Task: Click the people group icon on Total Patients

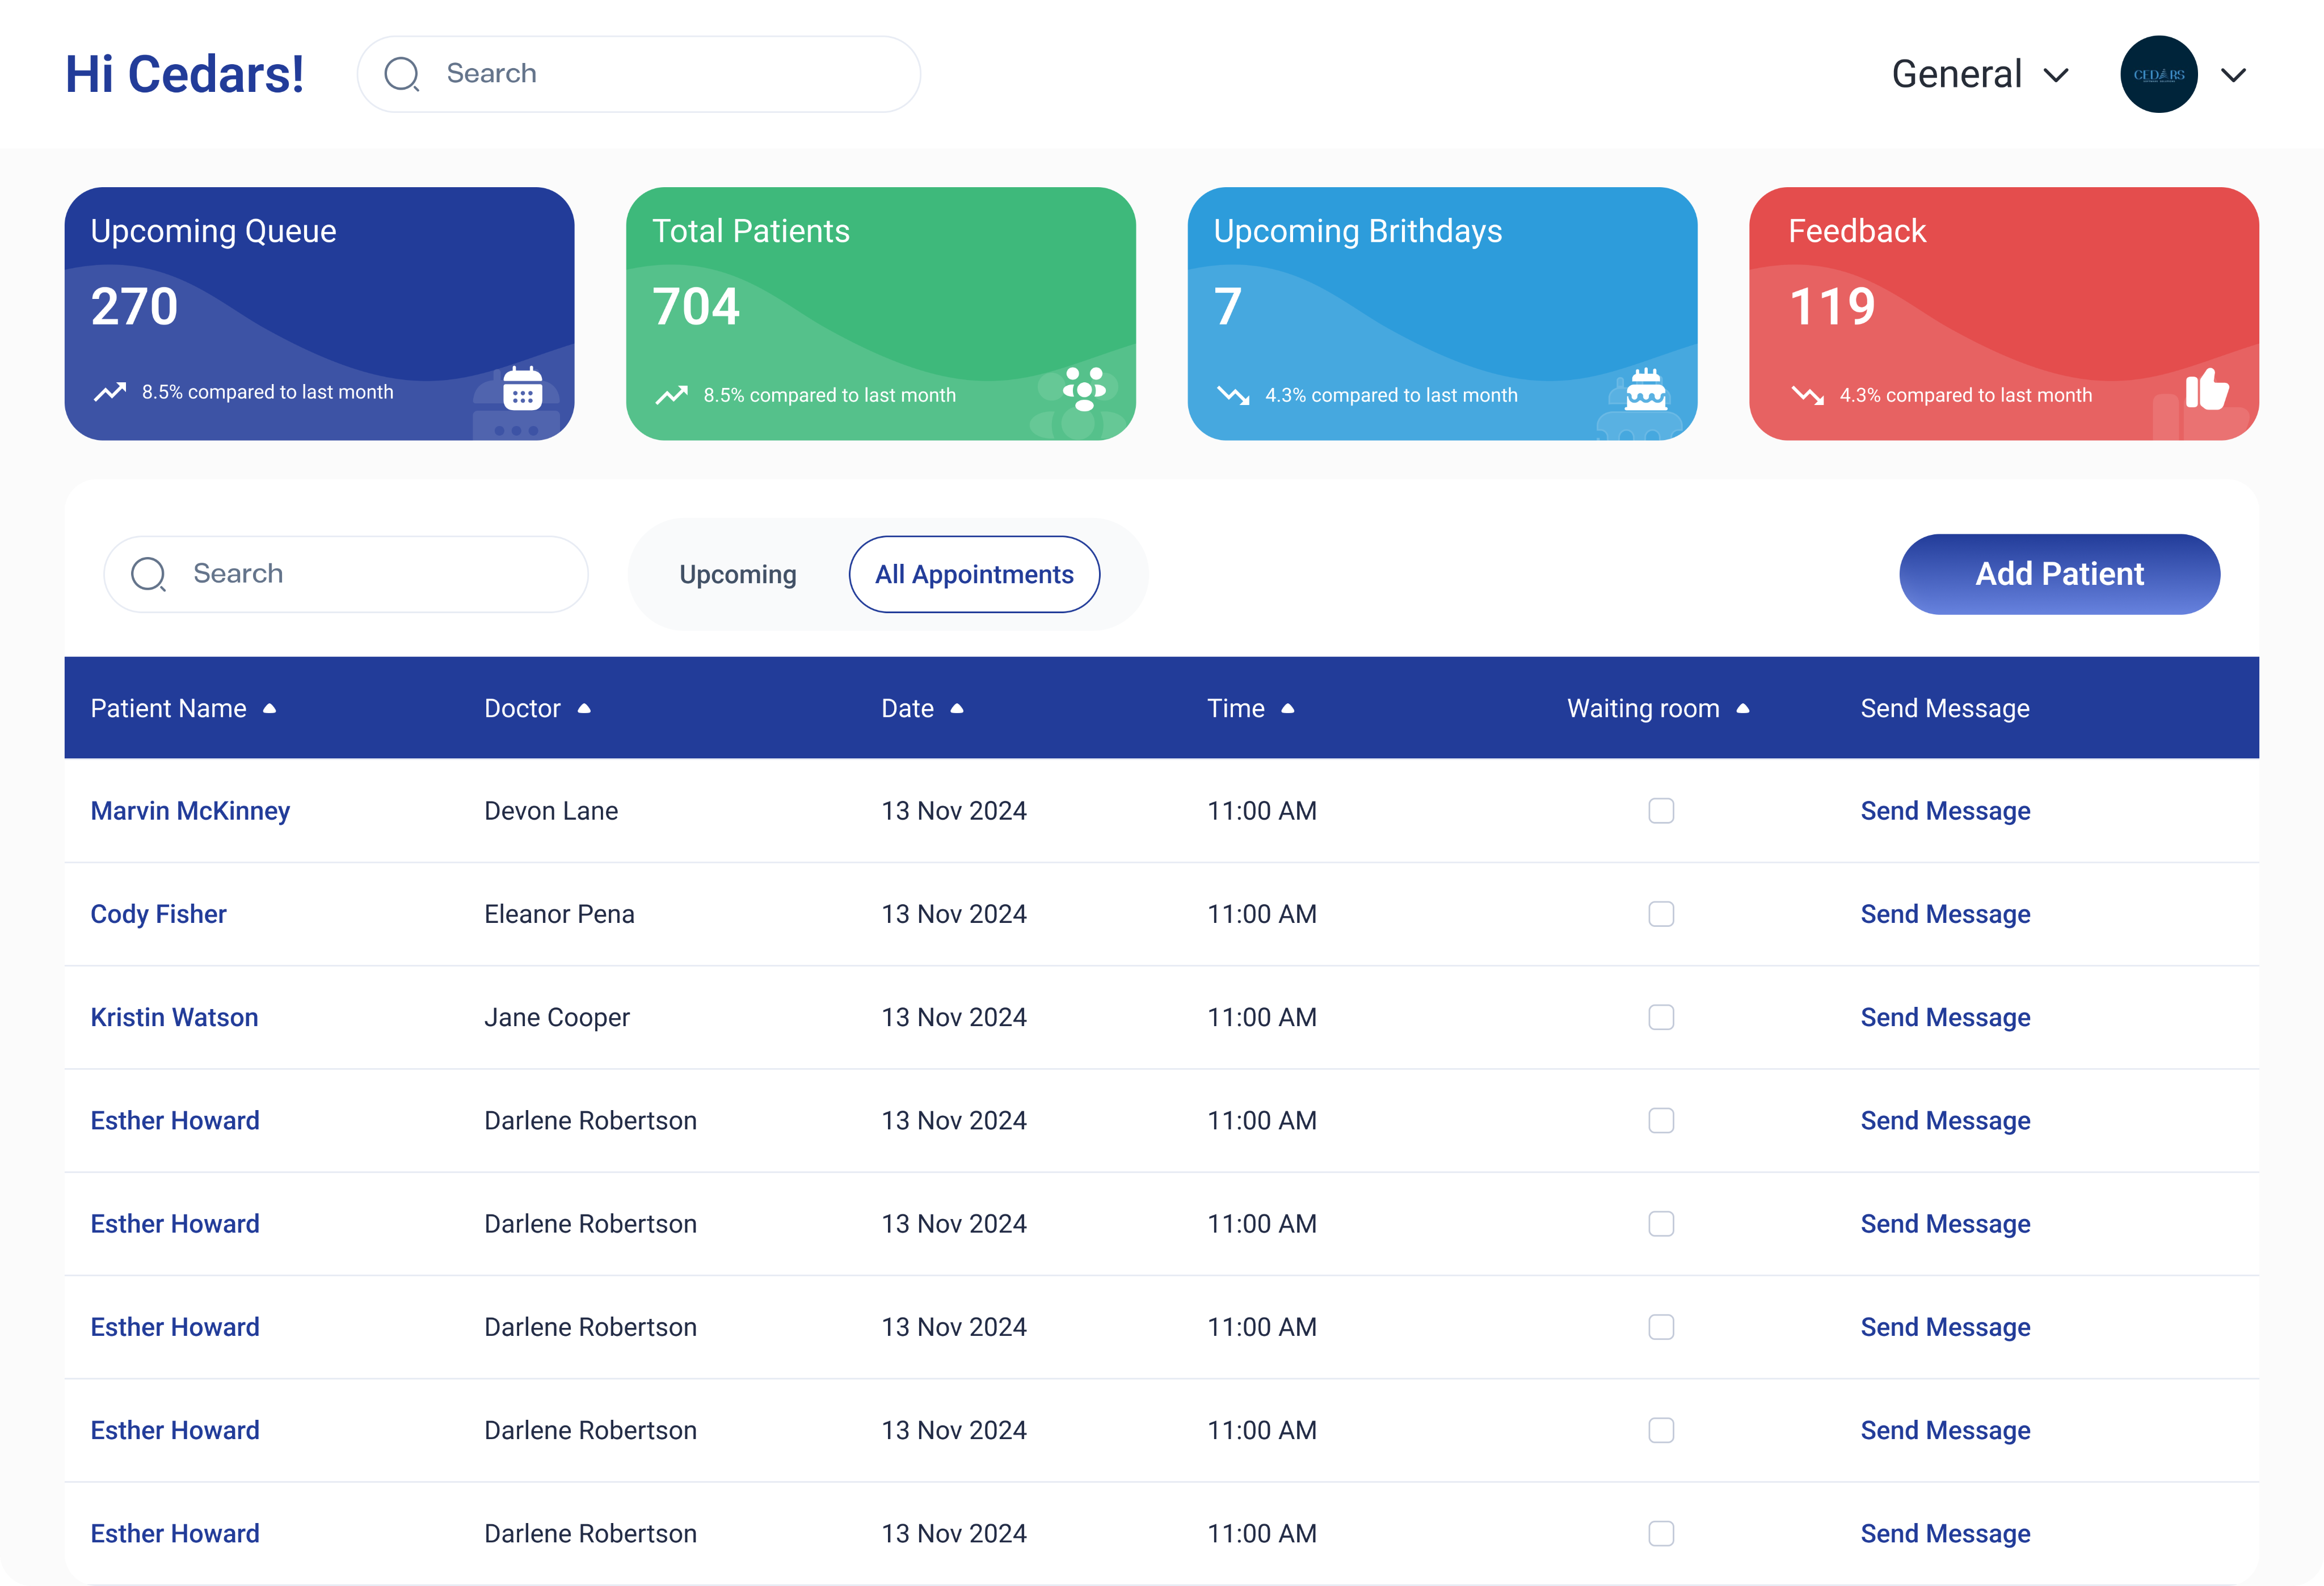Action: [x=1084, y=389]
